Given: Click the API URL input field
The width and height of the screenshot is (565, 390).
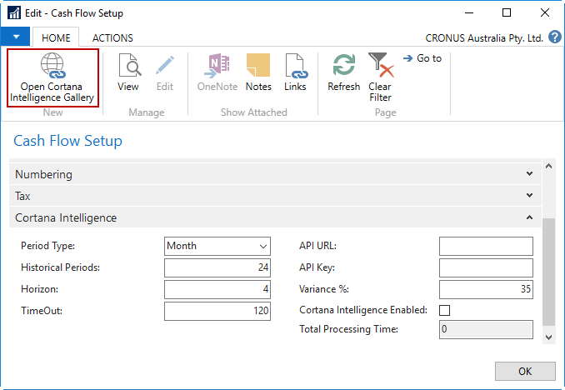Looking at the screenshot, I should click(486, 246).
